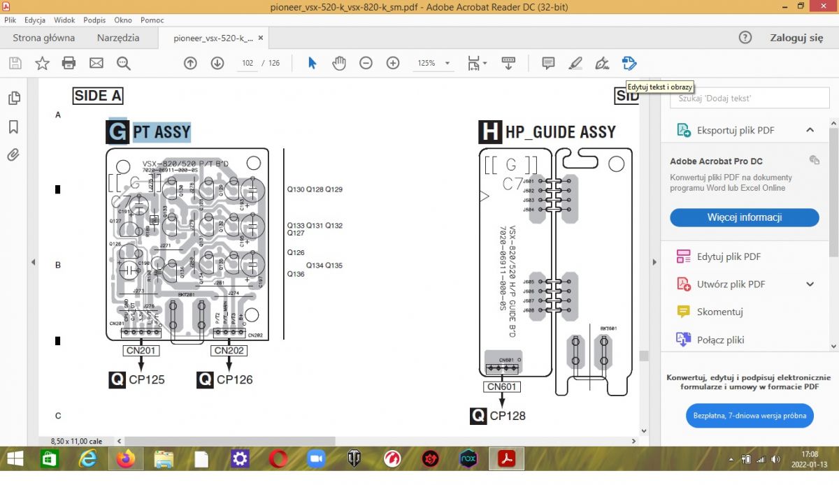Go to next page arrow
The width and height of the screenshot is (839, 485).
click(x=217, y=63)
